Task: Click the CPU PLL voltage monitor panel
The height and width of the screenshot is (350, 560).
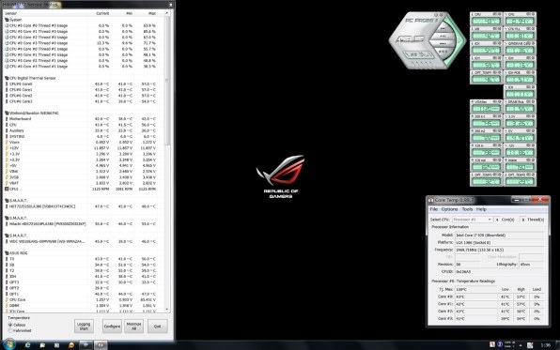Action: 520,34
